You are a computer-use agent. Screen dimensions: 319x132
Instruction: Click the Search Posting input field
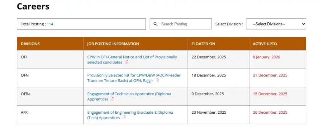coord(184,24)
